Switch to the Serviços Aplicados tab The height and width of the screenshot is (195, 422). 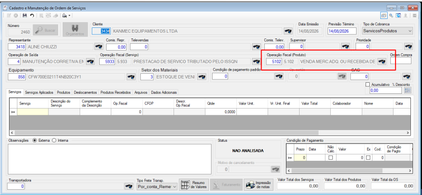click(39, 92)
